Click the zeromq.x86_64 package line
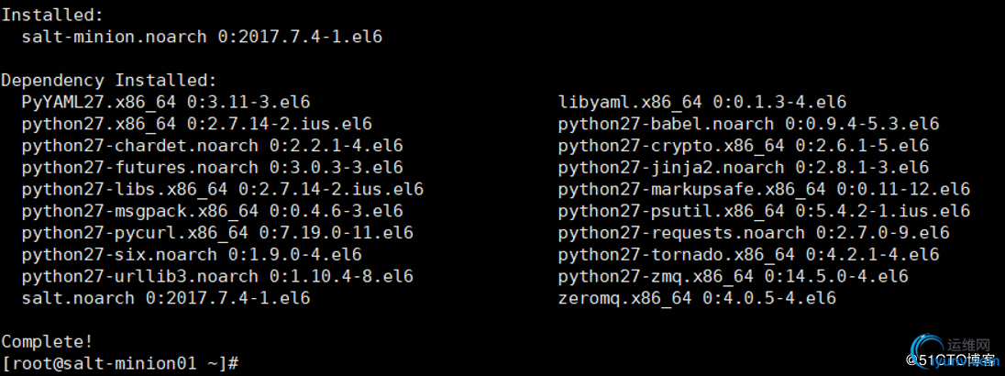1005x376 pixels. [x=697, y=298]
